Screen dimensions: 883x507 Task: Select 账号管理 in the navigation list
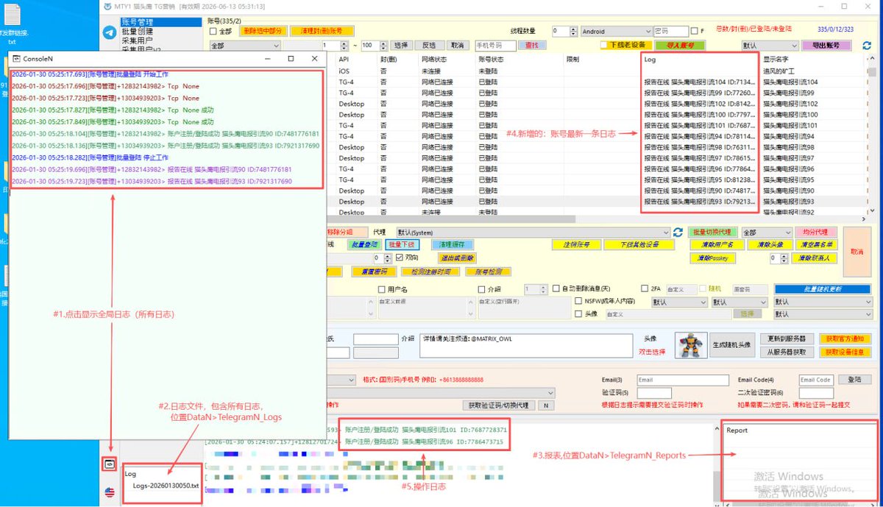(x=161, y=23)
